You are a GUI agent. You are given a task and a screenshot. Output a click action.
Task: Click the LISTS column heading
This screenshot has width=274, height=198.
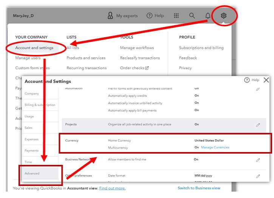point(71,37)
